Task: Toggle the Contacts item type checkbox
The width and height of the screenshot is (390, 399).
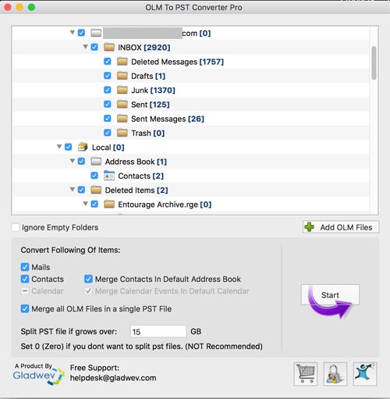Action: coord(25,279)
